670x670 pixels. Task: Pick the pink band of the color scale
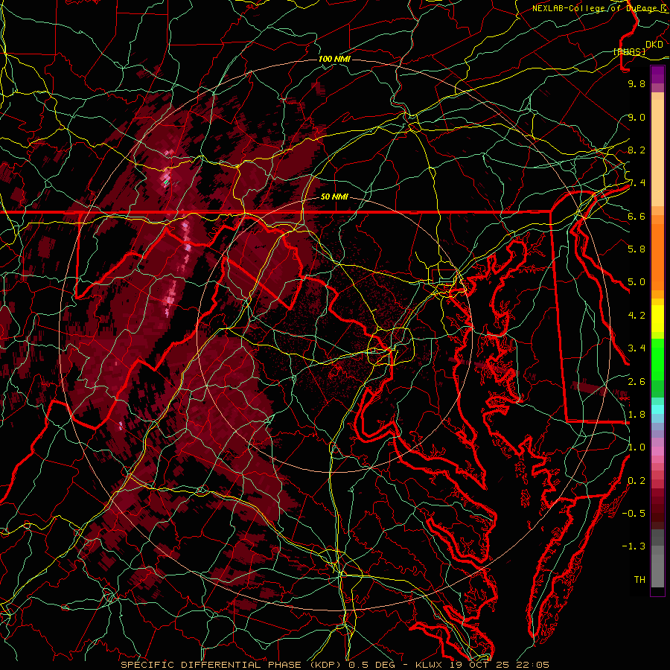pos(657,451)
